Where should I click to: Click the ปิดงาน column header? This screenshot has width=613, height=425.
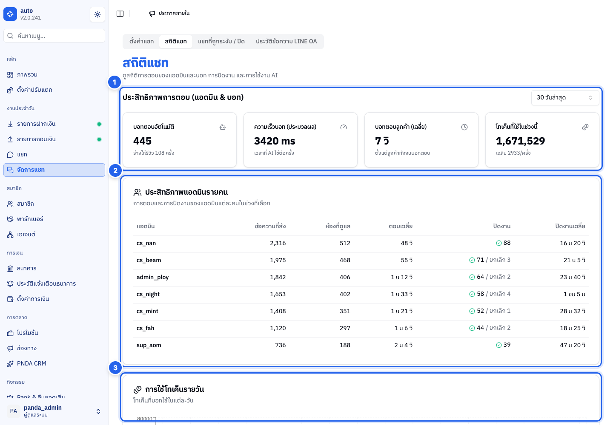click(501, 226)
